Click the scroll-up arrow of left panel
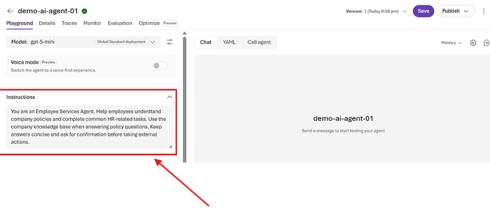Screen dimensions: 490x211 coord(185,33)
